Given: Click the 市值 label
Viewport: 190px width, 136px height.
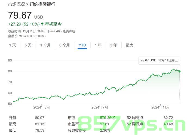Looking at the screenshot, I should (x=72, y=118).
